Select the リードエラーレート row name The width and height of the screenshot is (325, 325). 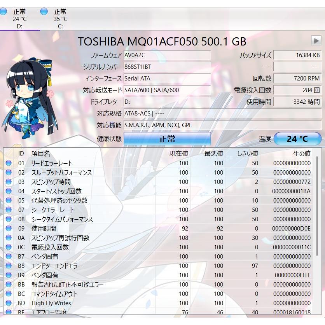coord(52,163)
